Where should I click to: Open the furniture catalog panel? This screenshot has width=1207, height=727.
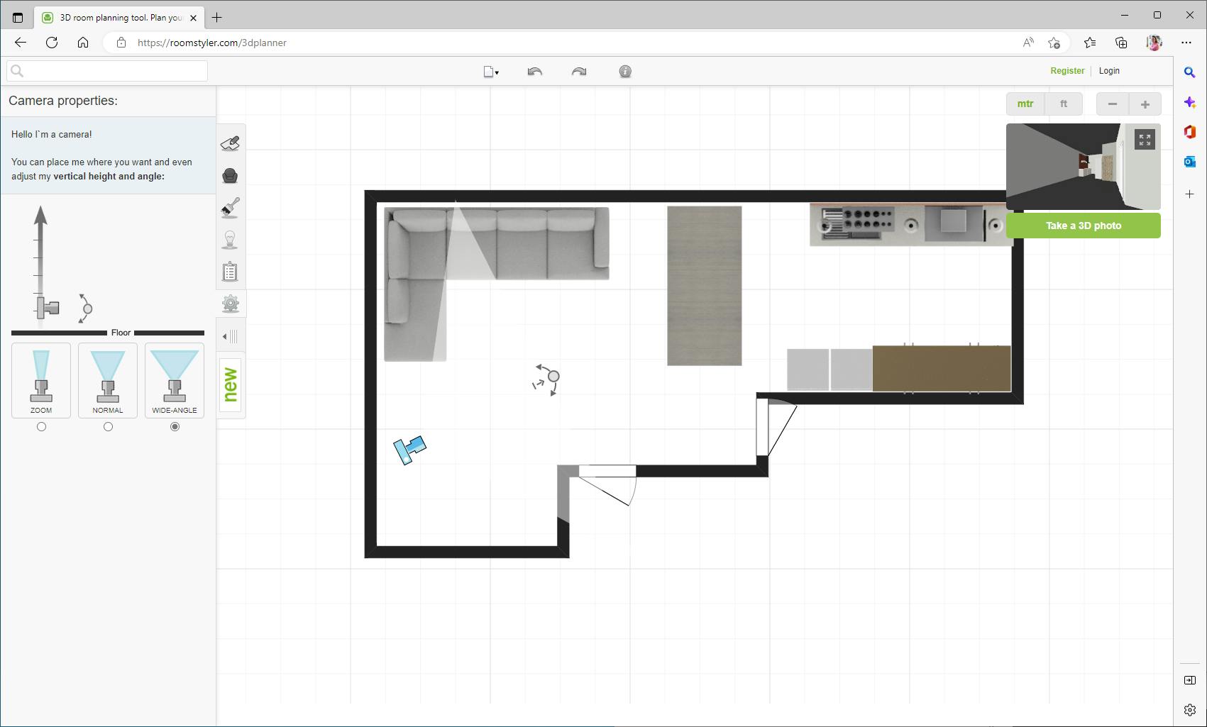[x=230, y=174]
